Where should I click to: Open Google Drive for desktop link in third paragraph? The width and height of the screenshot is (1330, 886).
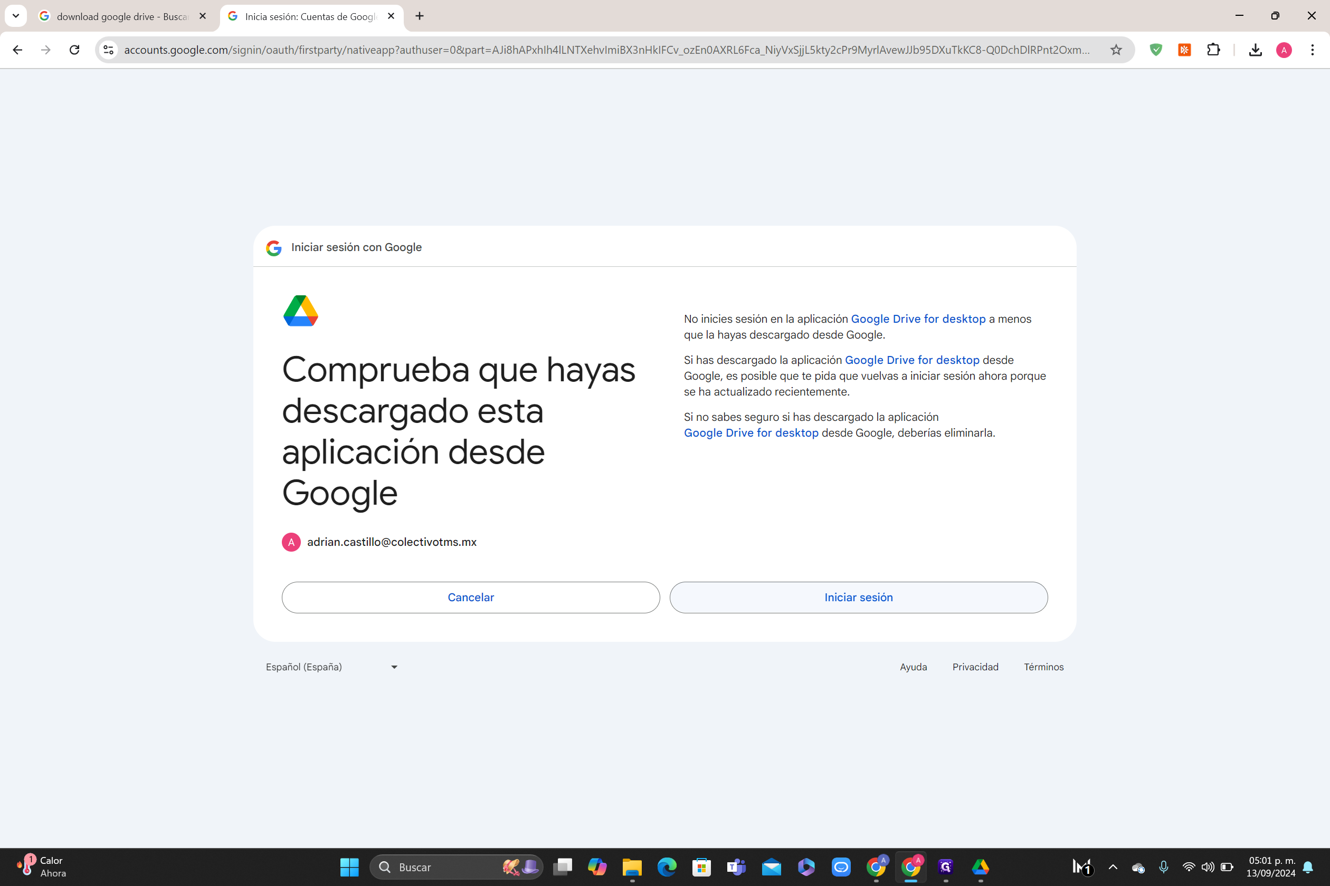(x=751, y=433)
